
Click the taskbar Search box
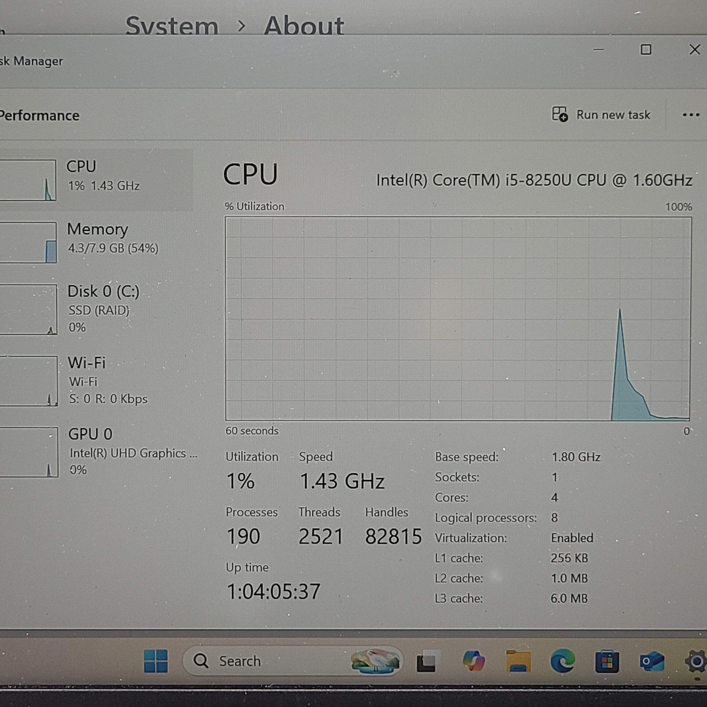tap(293, 661)
